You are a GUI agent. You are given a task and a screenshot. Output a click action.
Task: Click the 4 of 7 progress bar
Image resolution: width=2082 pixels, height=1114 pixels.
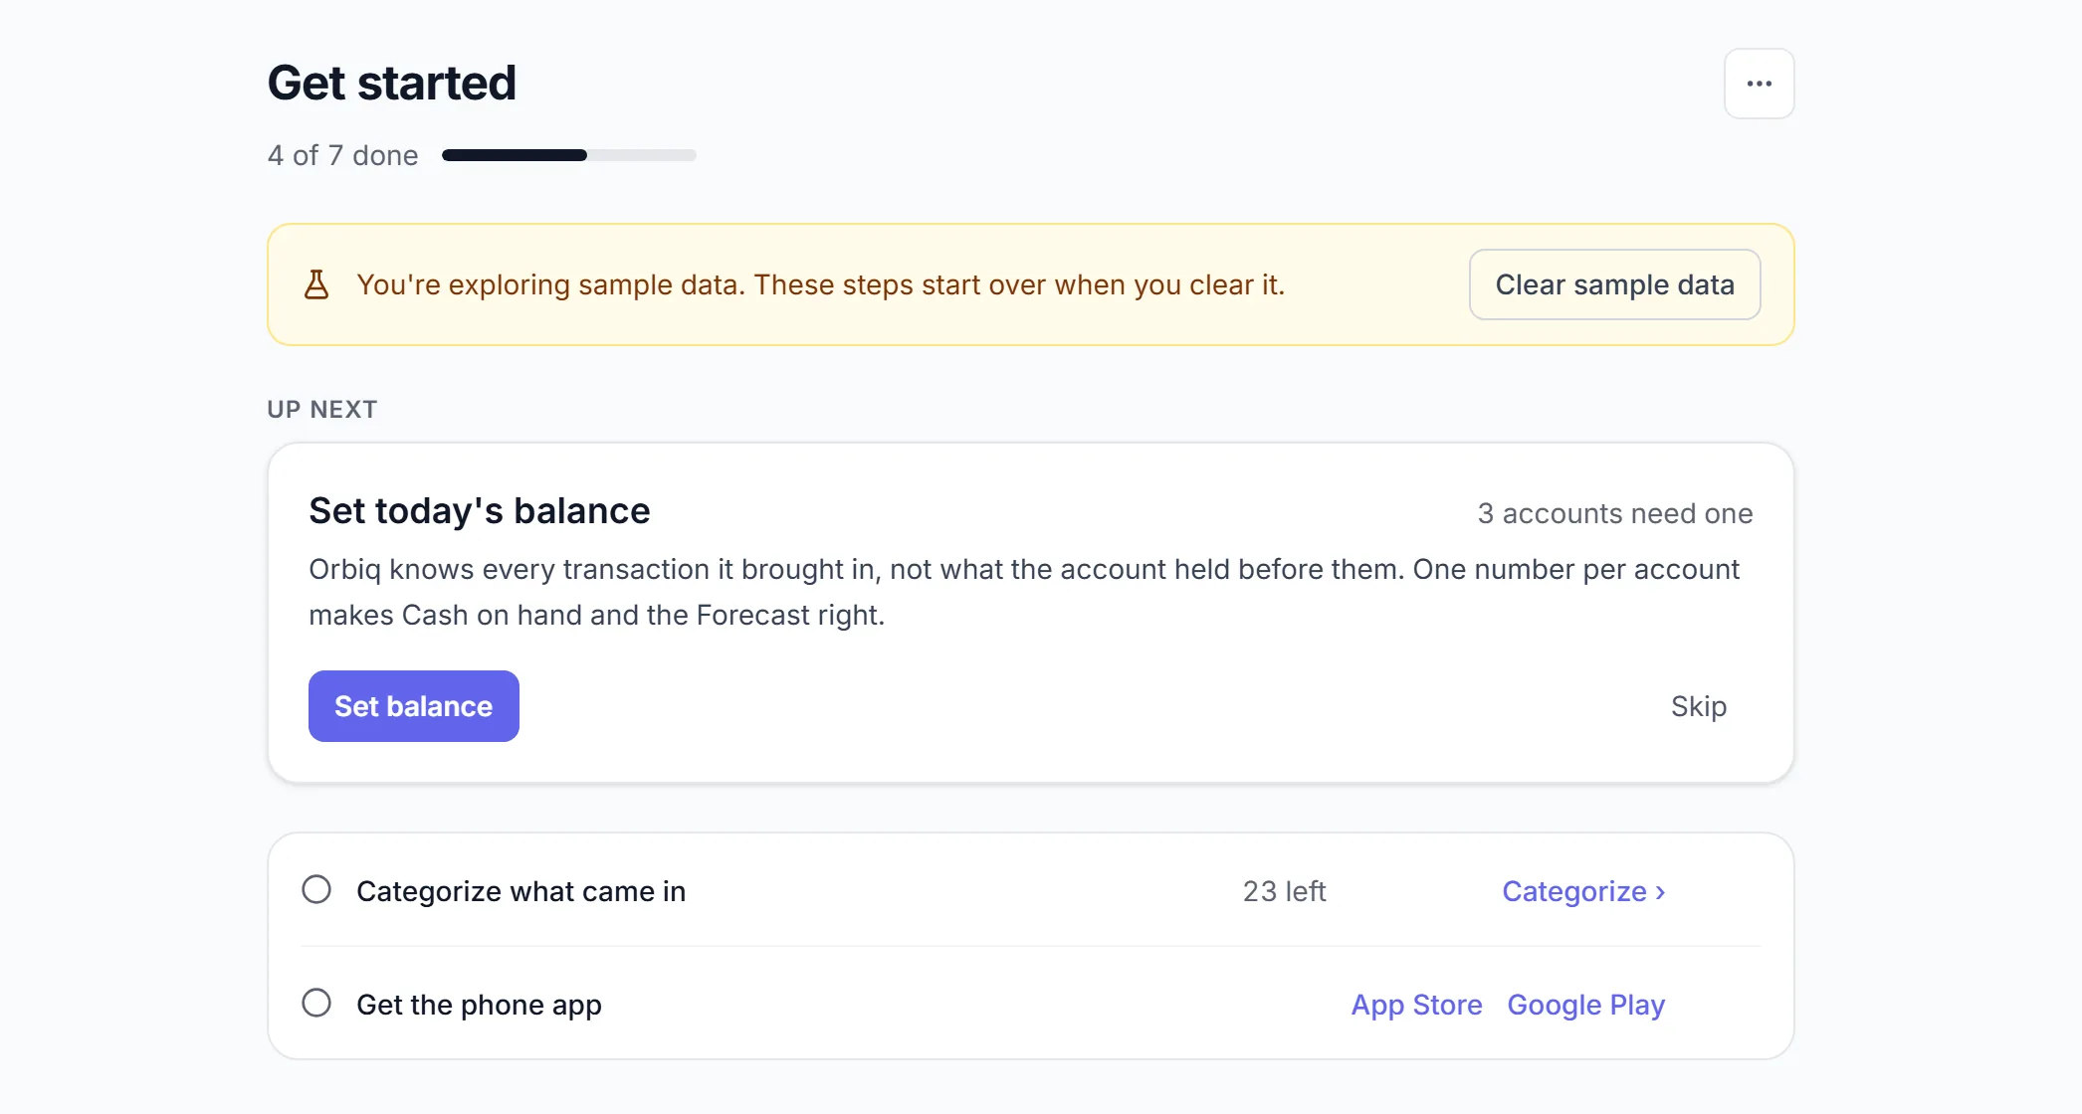569,155
